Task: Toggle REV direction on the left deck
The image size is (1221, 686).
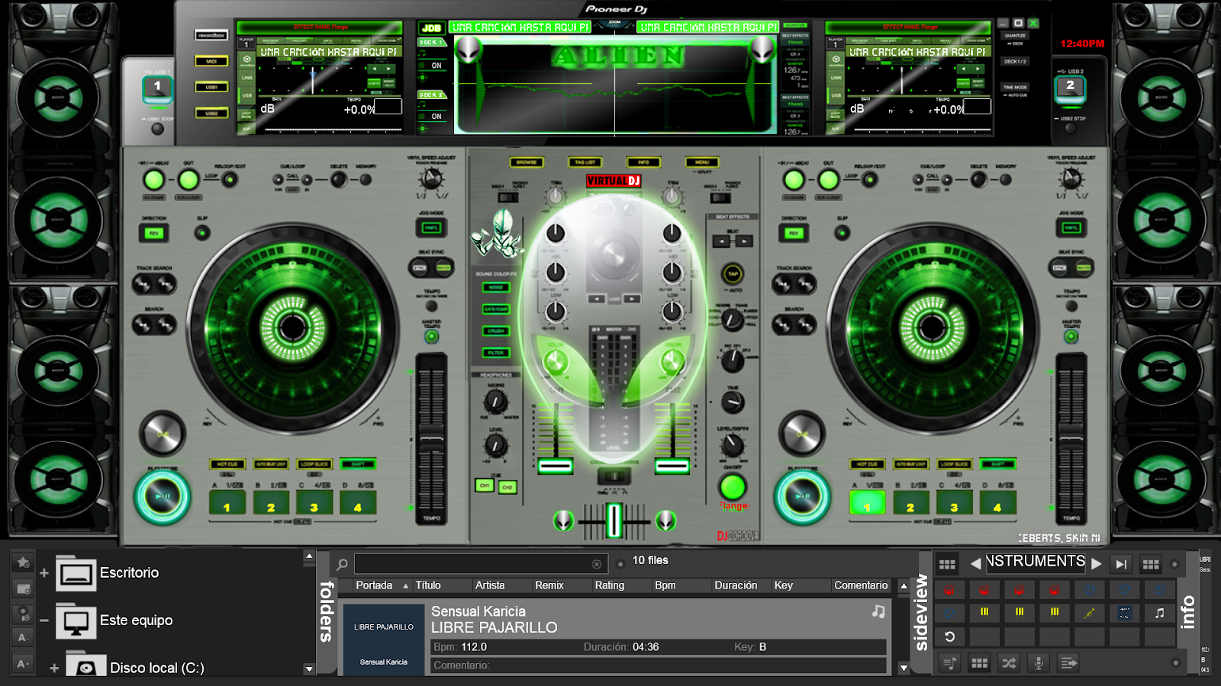Action: click(x=154, y=233)
